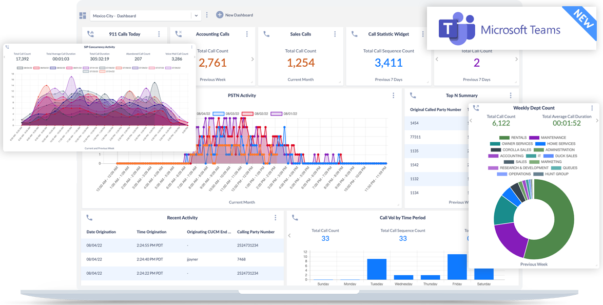Viewport: 603px width, 305px height.
Task: Click the missed-call icon on Accounting Calls
Action: [x=179, y=34]
